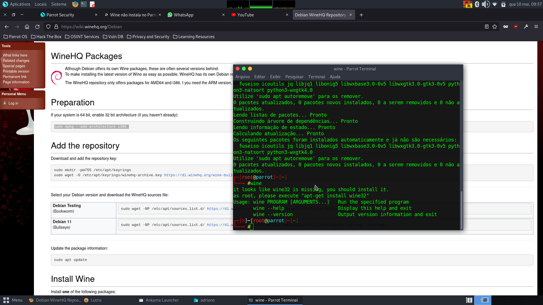Close the WhatsApp tab
Image resolution: width=543 pixels, height=305 pixels.
coord(224,15)
